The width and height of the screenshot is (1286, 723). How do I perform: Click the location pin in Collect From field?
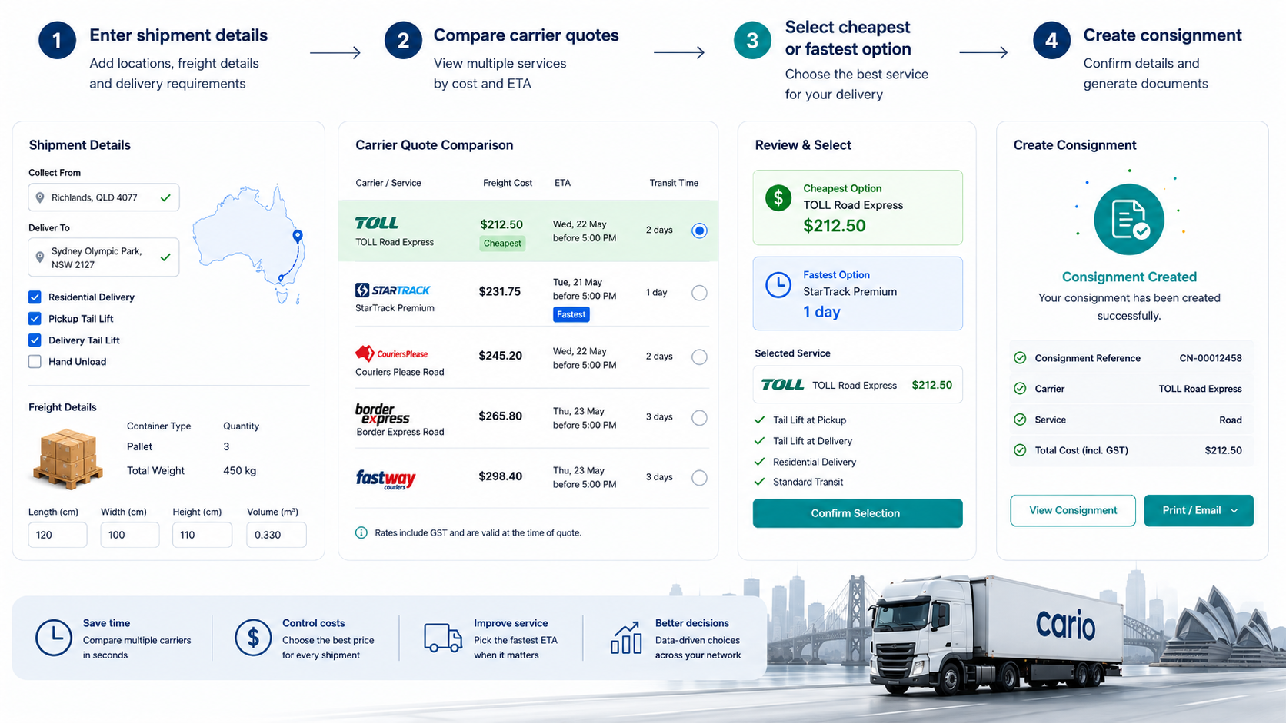click(40, 197)
